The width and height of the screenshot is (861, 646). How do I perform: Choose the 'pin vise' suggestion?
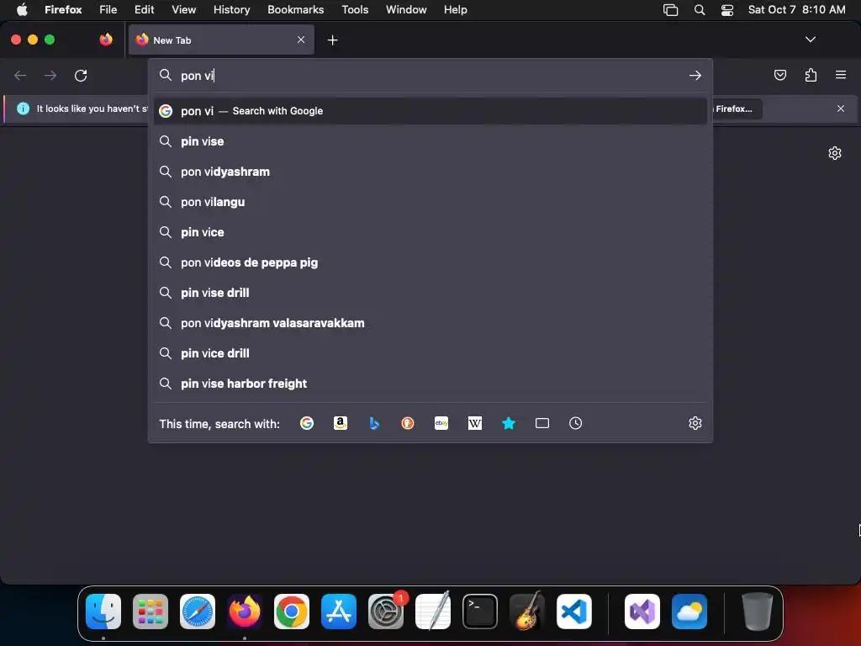pyautogui.click(x=430, y=141)
